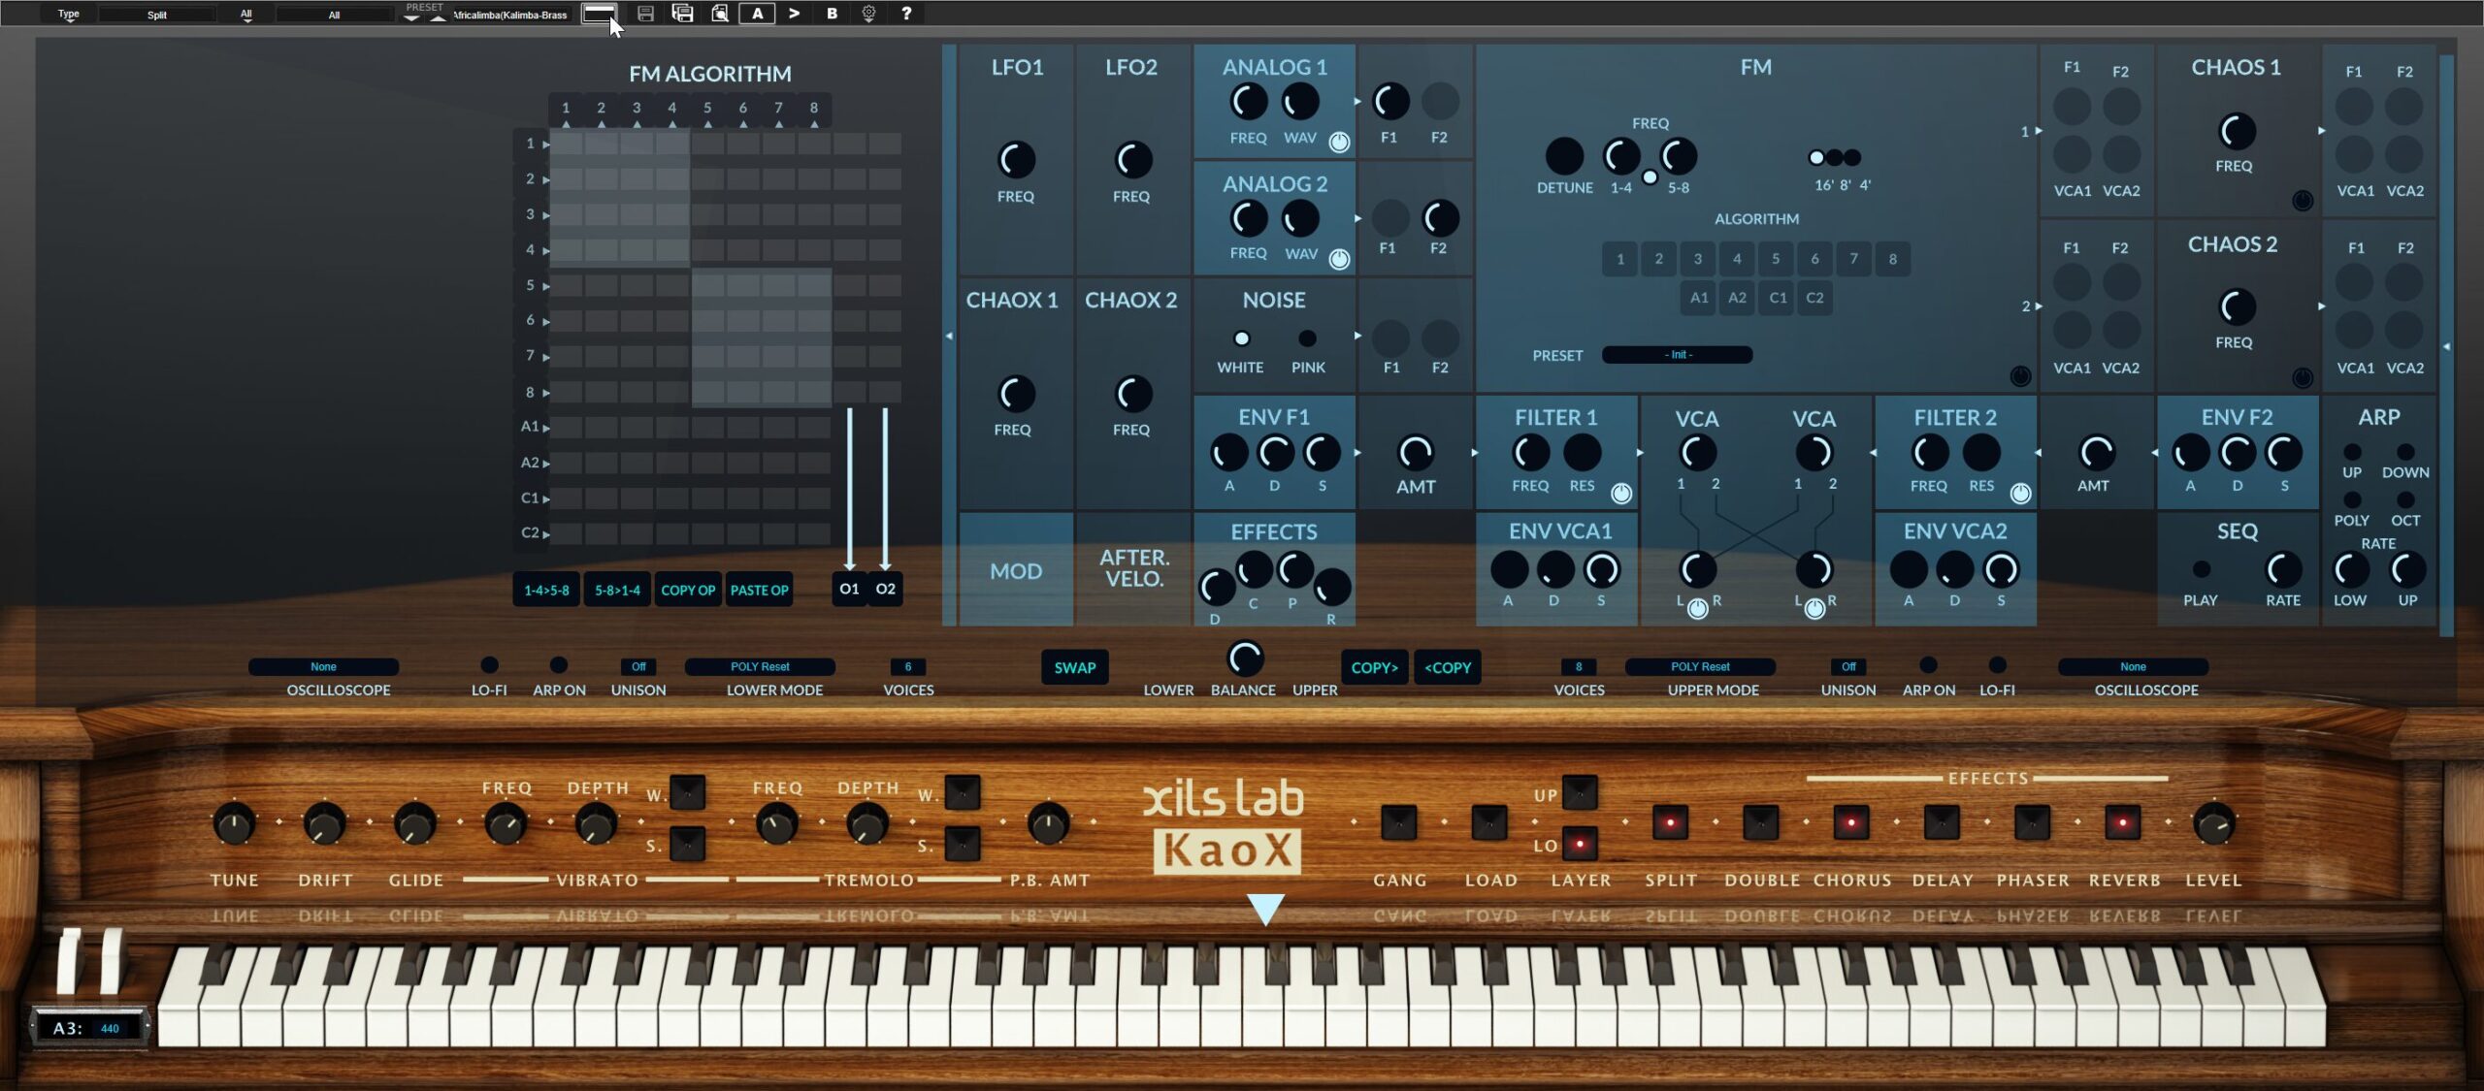Image resolution: width=2484 pixels, height=1091 pixels.
Task: Click the <COPY button
Action: (1448, 668)
